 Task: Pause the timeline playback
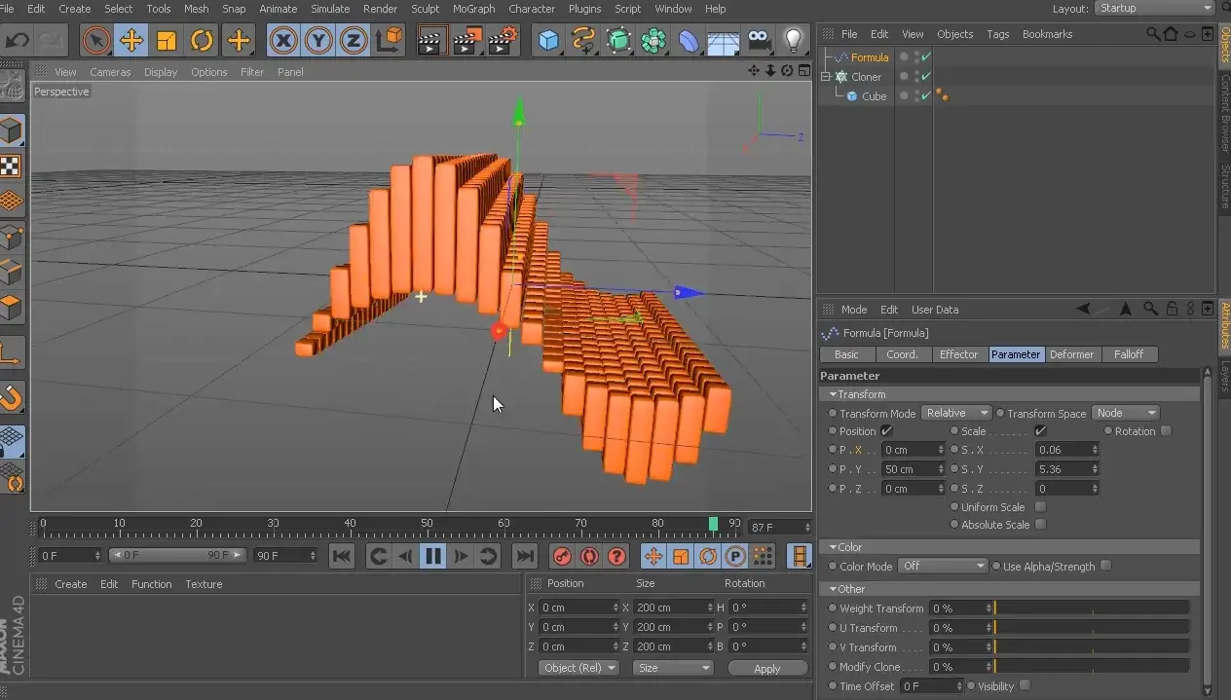433,556
